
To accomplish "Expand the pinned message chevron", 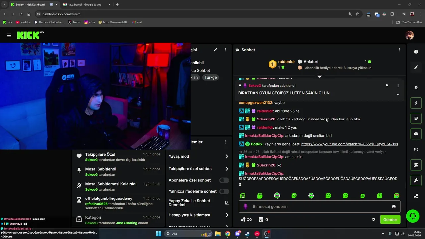I will 398,94.
